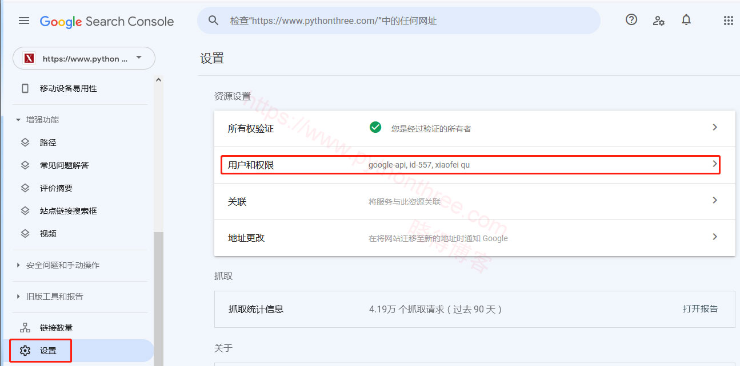
Task: Click the mobile phone icon beside 移动设备易用性
Action: click(25, 88)
